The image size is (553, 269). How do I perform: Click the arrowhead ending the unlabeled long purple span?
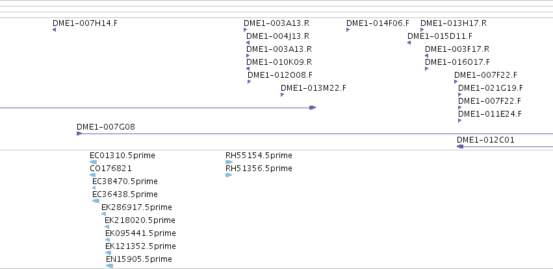point(313,108)
